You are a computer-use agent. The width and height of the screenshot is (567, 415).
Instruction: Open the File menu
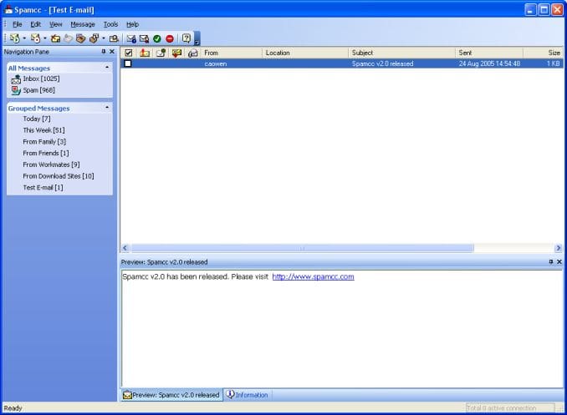pyautogui.click(x=18, y=24)
